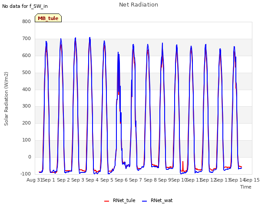Select the Net Radiation chart title

click(139, 5)
